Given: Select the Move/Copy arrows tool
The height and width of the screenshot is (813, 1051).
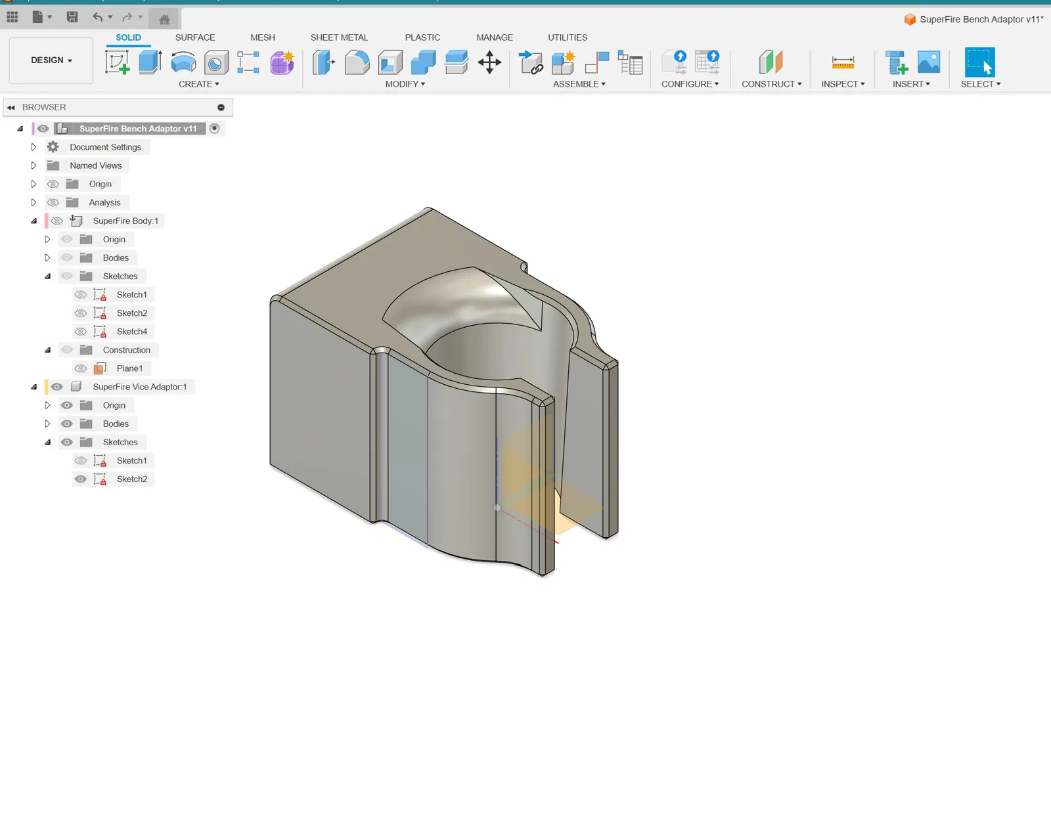Looking at the screenshot, I should point(489,63).
